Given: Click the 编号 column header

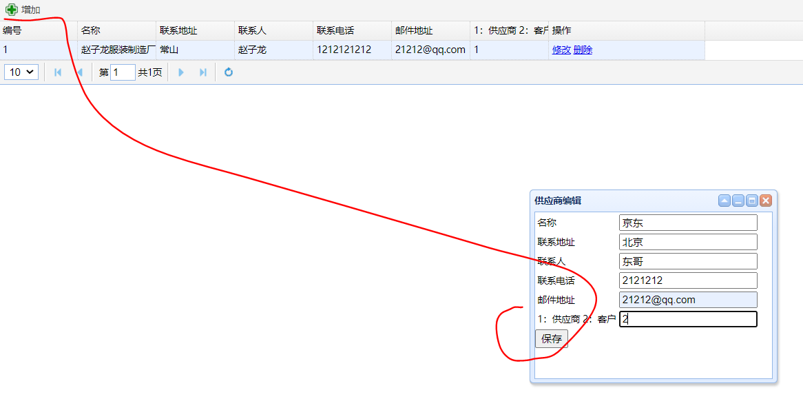Looking at the screenshot, I should (39, 30).
